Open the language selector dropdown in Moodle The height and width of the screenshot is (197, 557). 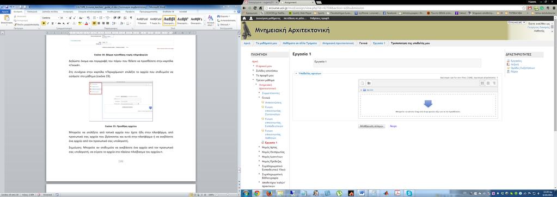point(517,22)
